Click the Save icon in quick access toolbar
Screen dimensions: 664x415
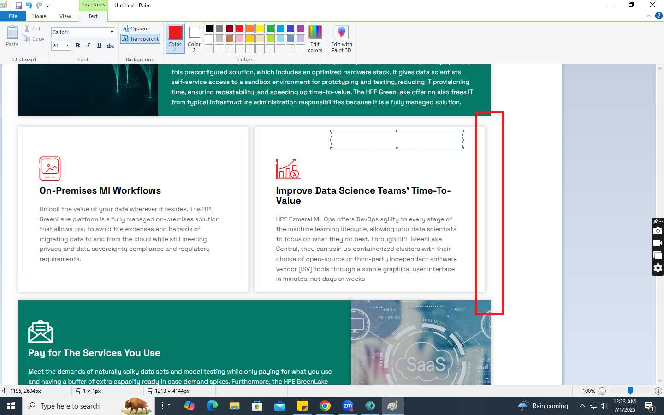18,6
